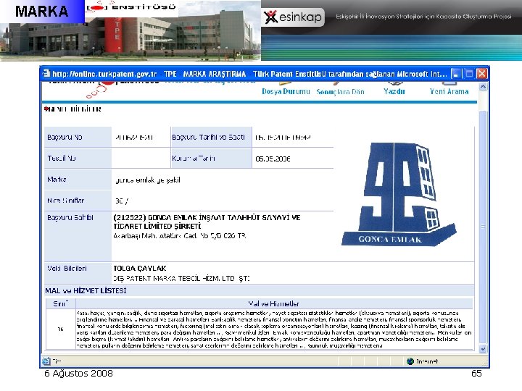Click the Koruma Tarihi value 05.05.2006
The image size is (522, 391).
point(273,159)
